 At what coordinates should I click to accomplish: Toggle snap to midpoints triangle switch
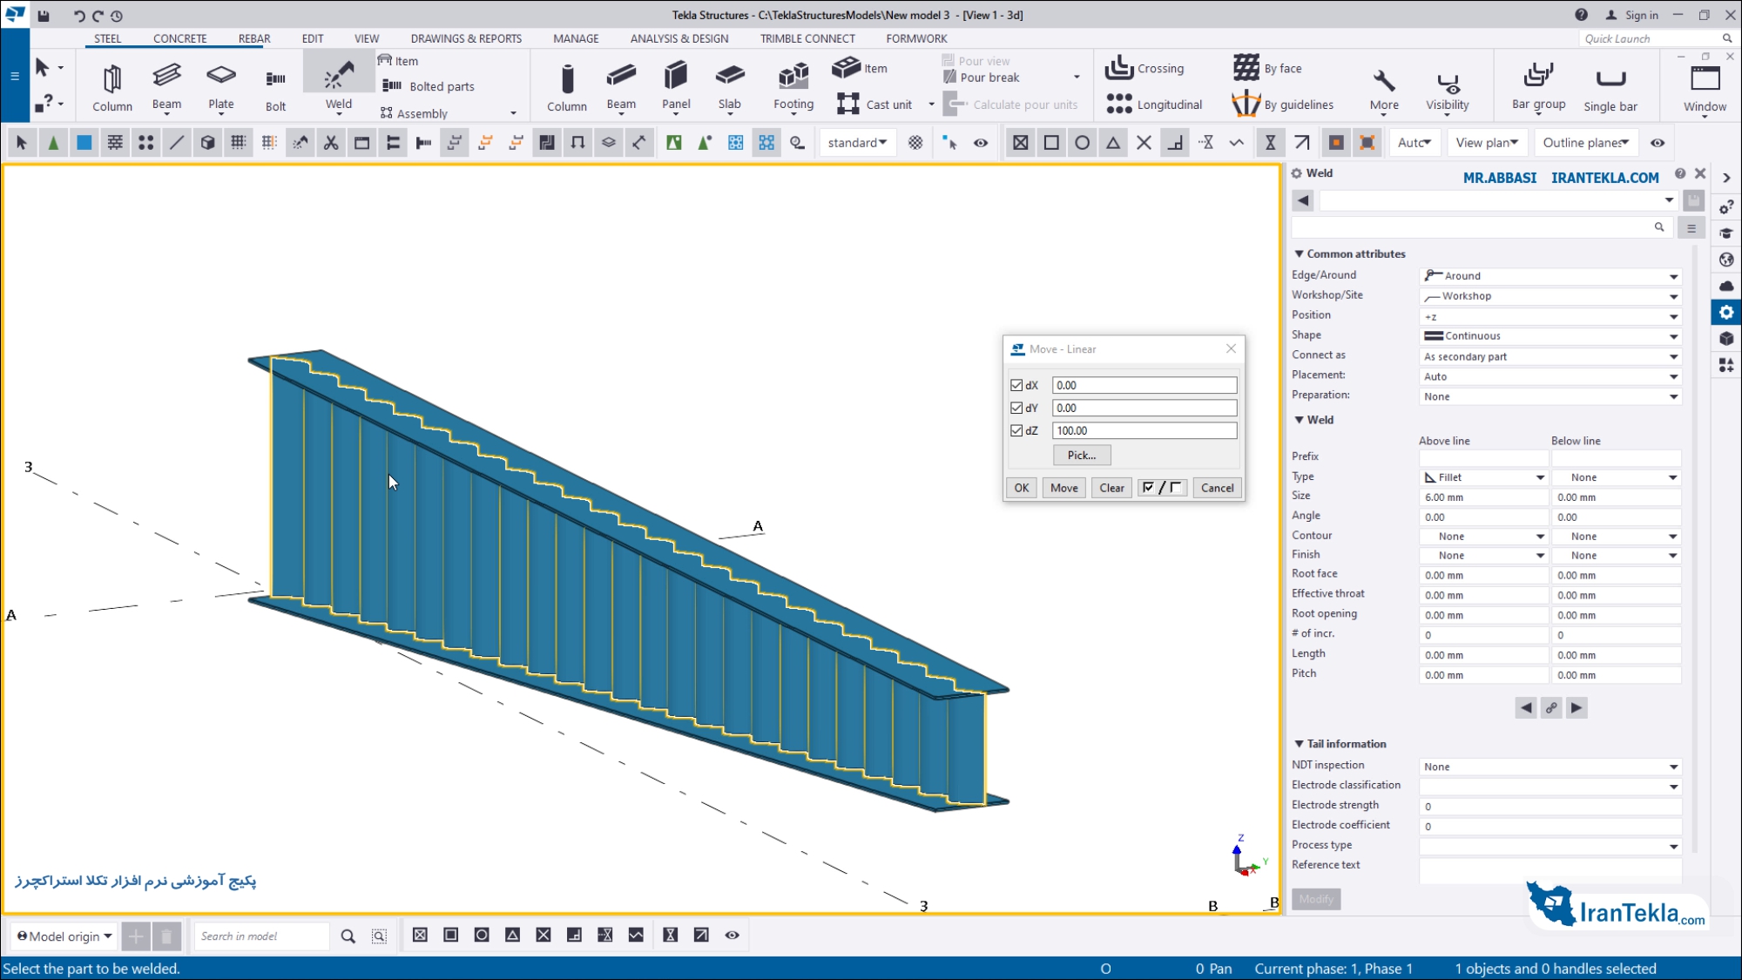(x=1113, y=143)
